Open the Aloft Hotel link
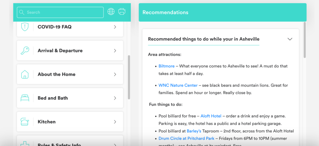The image size is (319, 146). point(211,116)
